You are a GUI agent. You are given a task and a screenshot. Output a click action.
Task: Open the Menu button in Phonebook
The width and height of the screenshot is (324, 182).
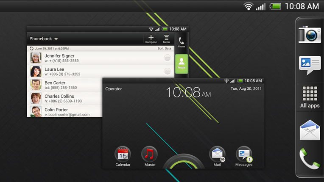click(x=167, y=39)
